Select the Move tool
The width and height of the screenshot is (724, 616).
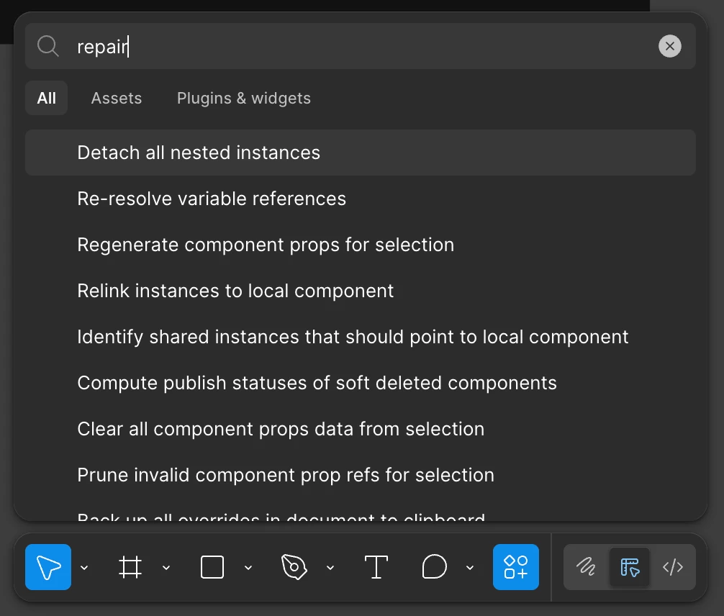click(48, 567)
